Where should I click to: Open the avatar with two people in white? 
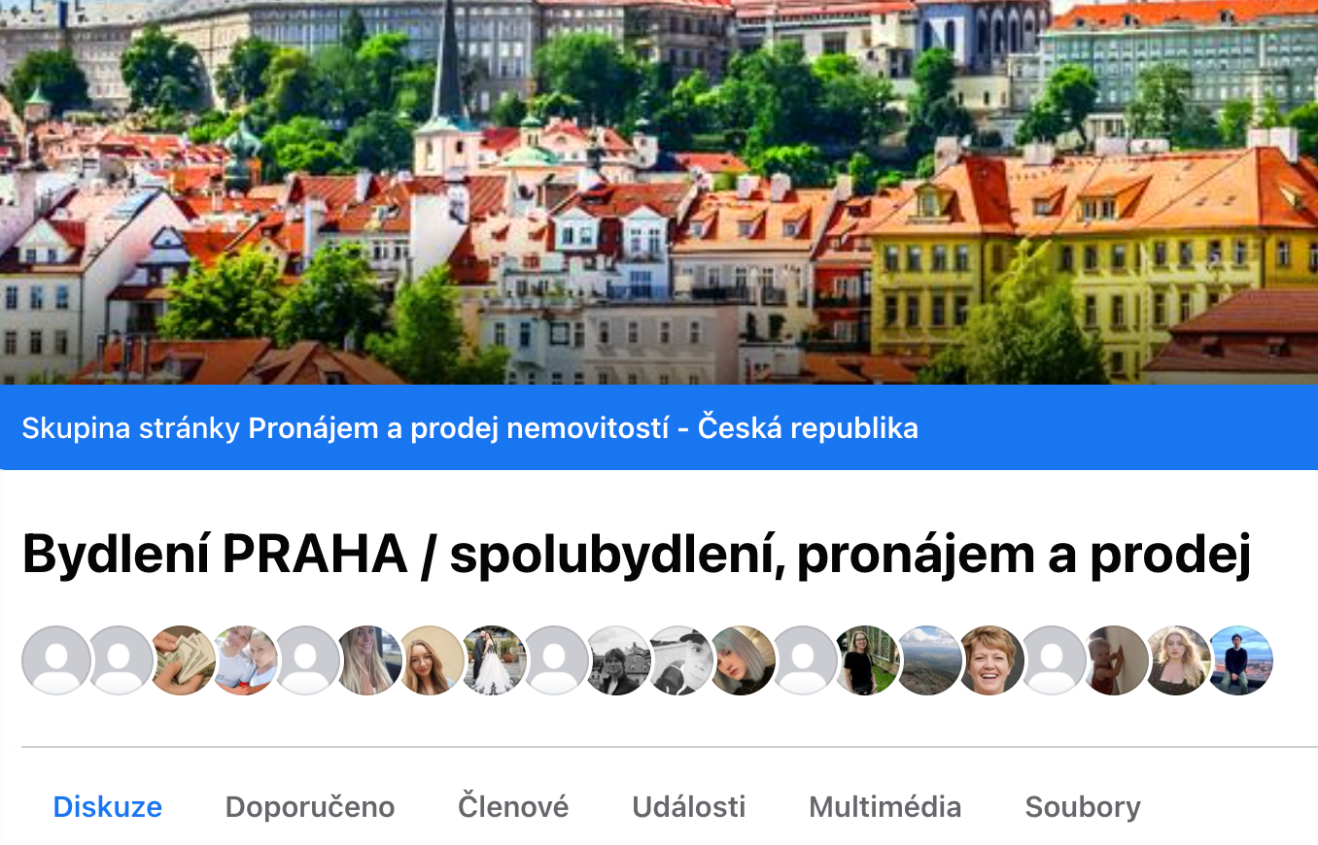click(244, 660)
